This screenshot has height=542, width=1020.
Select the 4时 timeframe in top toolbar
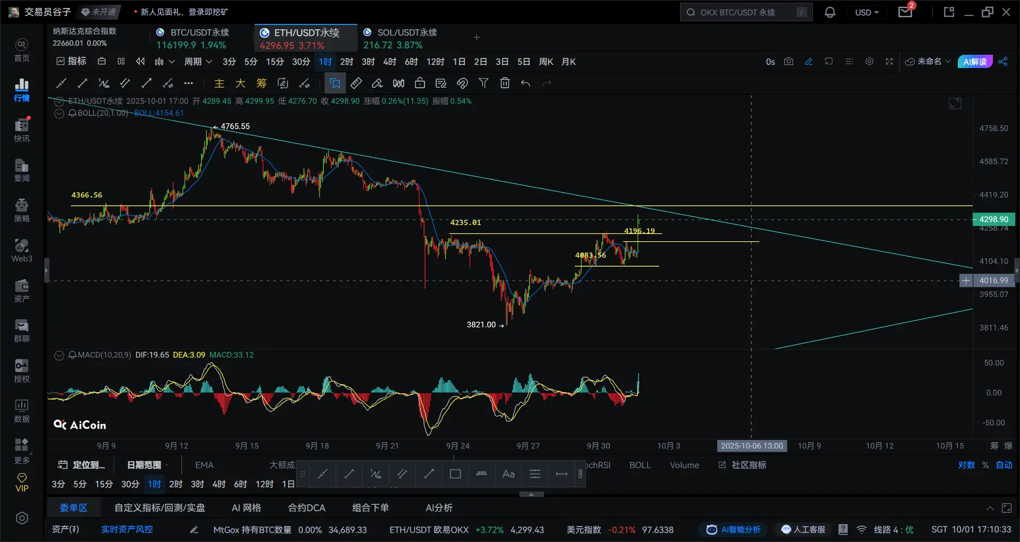click(390, 62)
